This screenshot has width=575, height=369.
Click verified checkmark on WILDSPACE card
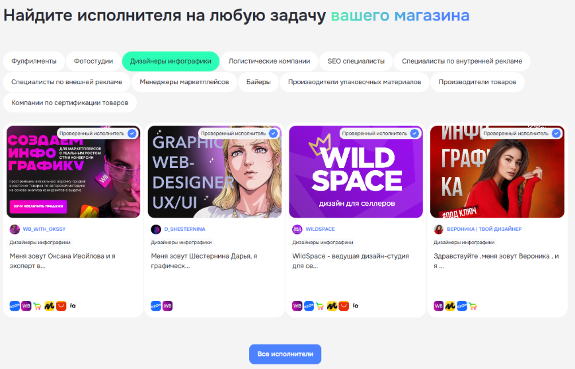click(414, 134)
